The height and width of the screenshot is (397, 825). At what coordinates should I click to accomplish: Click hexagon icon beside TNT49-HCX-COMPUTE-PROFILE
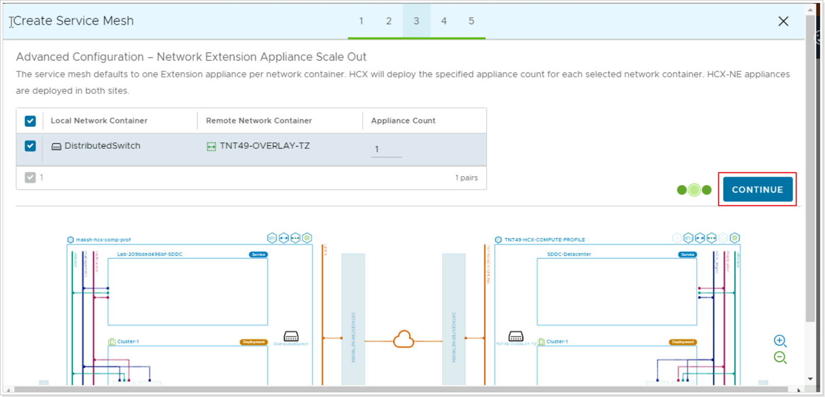(x=498, y=239)
